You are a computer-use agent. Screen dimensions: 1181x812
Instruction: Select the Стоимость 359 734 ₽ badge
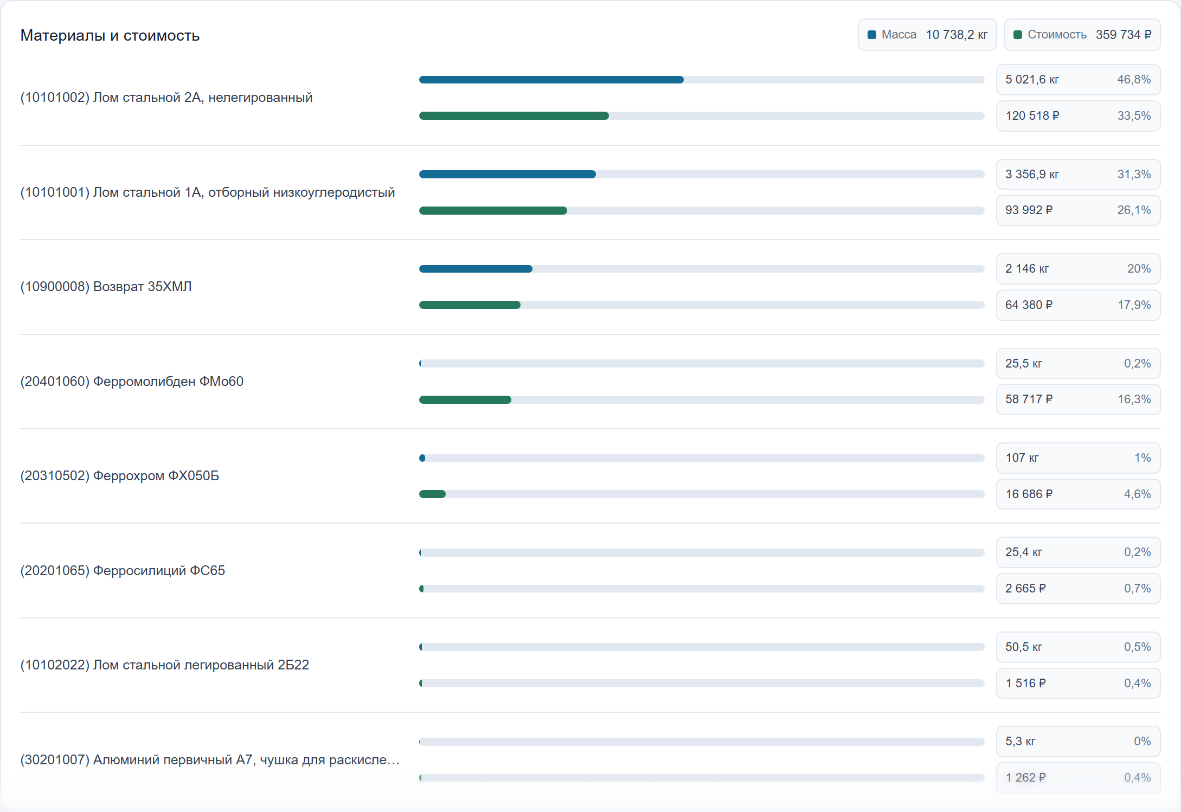(1082, 35)
